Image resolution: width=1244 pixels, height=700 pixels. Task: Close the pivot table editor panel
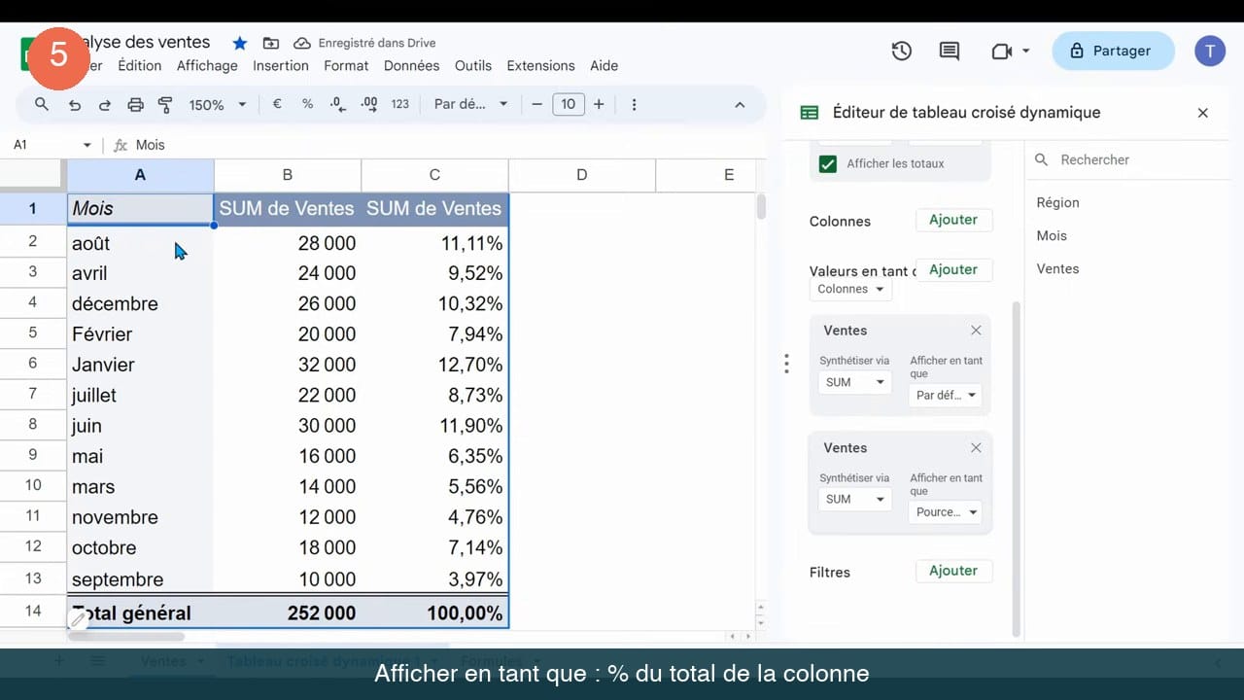pyautogui.click(x=1202, y=113)
